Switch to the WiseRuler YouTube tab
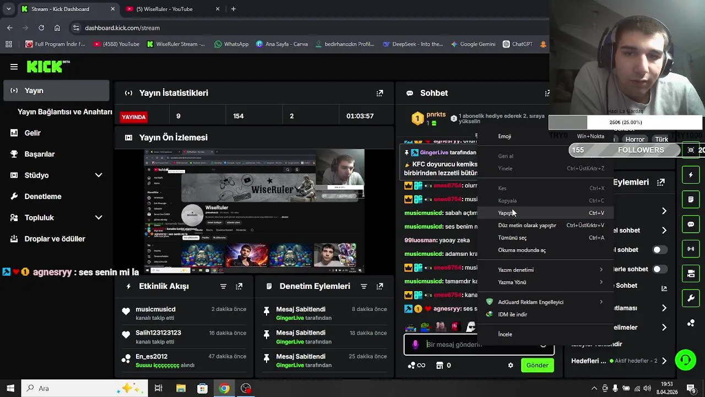705x397 pixels. click(x=172, y=9)
